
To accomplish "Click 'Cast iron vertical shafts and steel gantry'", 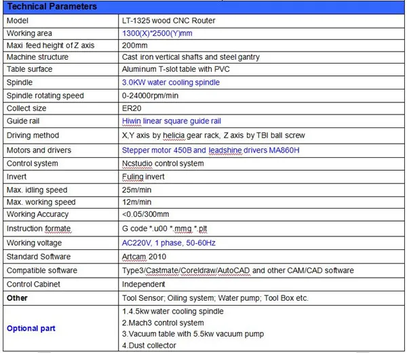I will point(191,58).
